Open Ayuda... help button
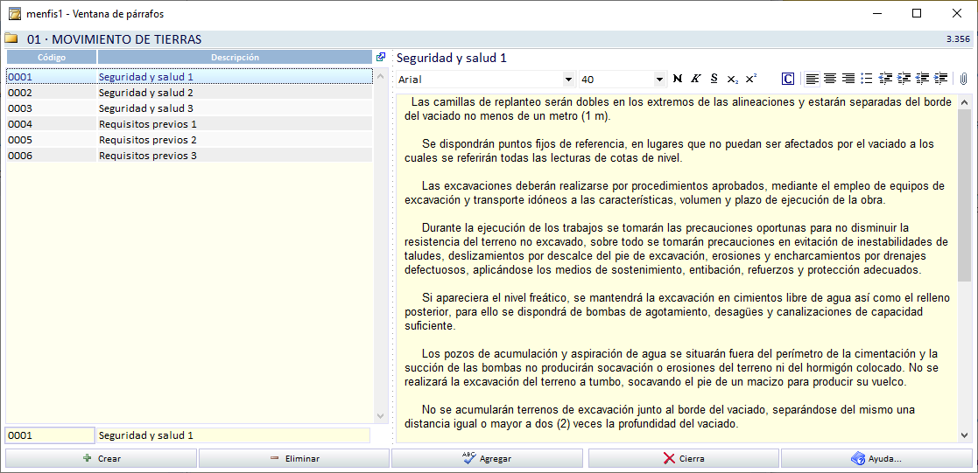This screenshot has width=978, height=473. pos(876,458)
